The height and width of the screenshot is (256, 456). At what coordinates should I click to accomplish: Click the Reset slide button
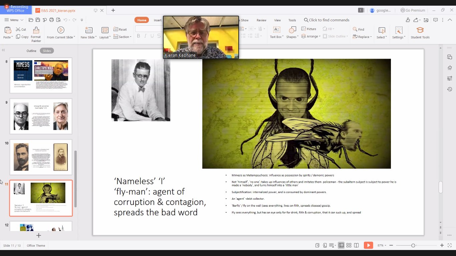[120, 29]
